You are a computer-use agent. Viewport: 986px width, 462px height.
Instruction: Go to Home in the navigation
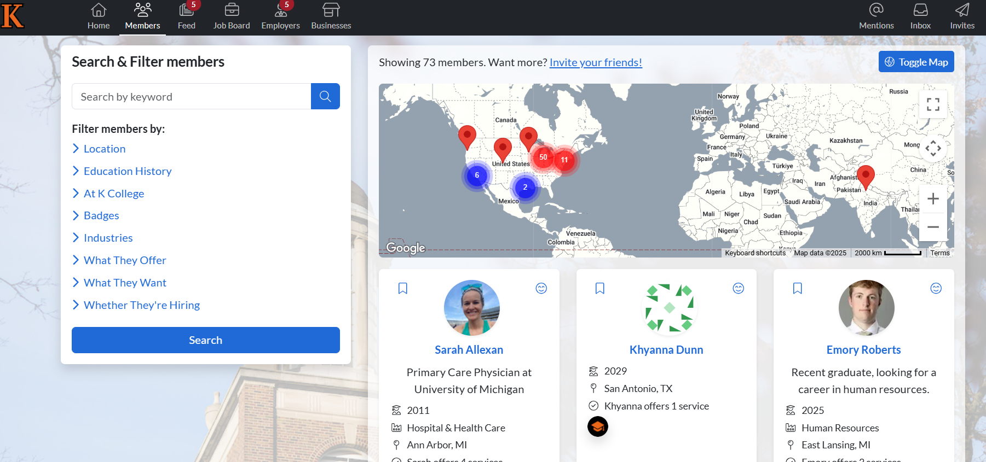(99, 17)
